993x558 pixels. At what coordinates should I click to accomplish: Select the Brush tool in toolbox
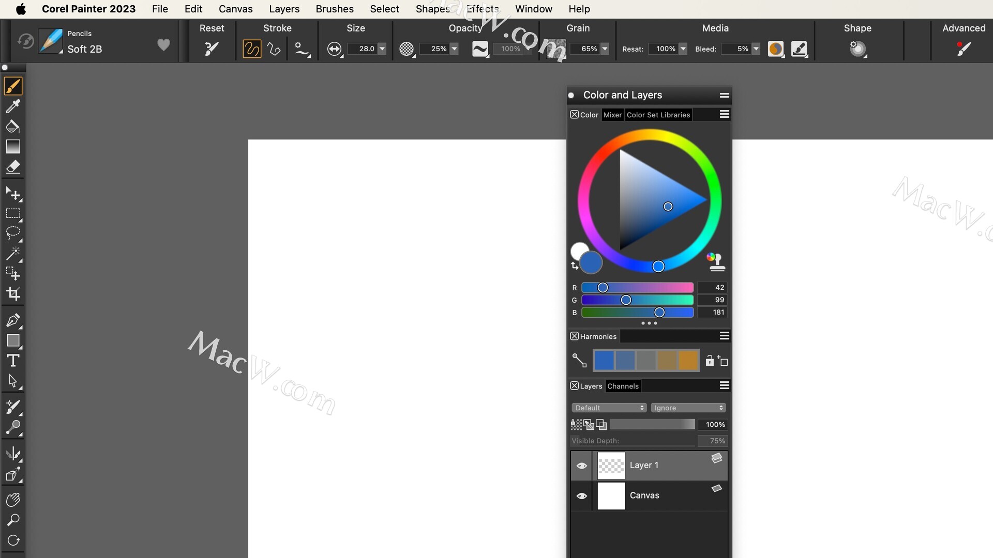(13, 86)
